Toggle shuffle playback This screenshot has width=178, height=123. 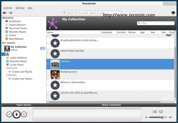154,111
